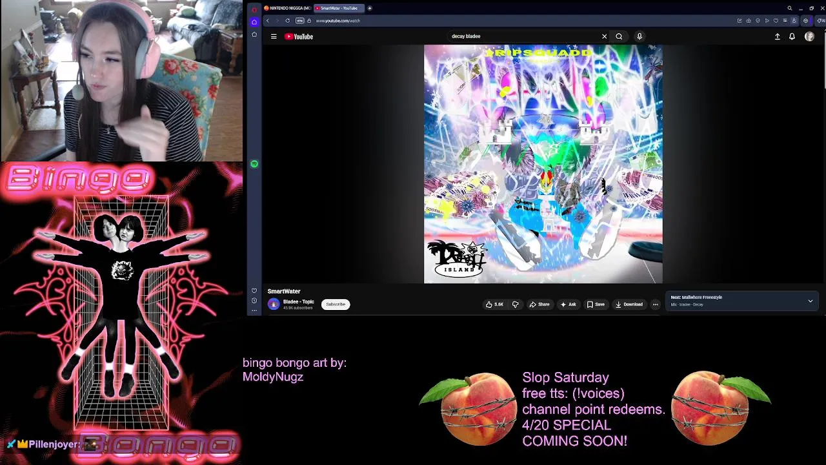
Task: Click the purple home sidebar icon
Action: coord(254,22)
